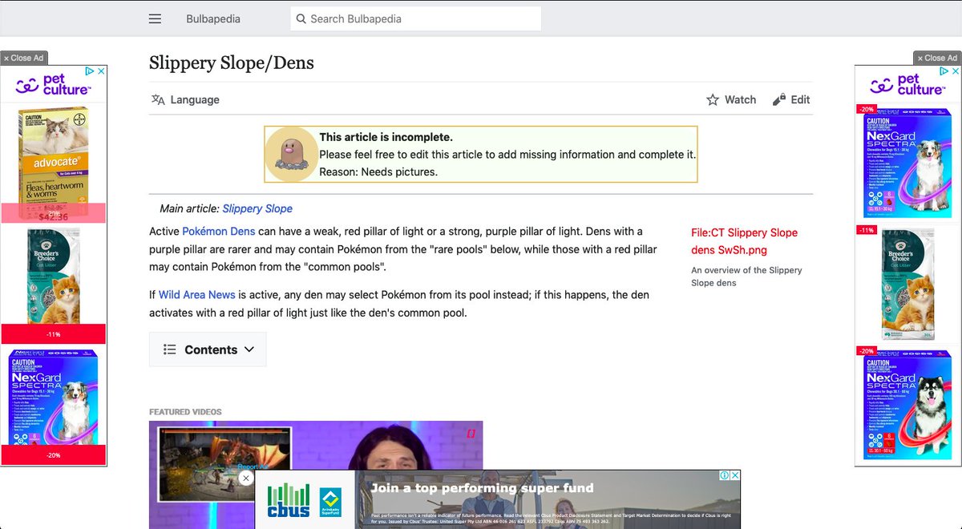
Task: Open the Language menu
Action: click(193, 99)
